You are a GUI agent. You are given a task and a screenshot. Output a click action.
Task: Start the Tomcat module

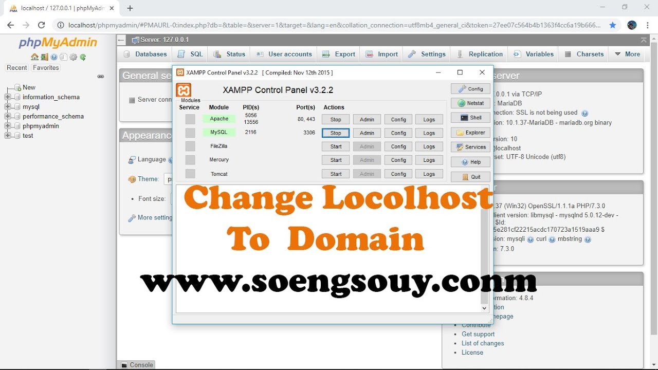point(336,174)
